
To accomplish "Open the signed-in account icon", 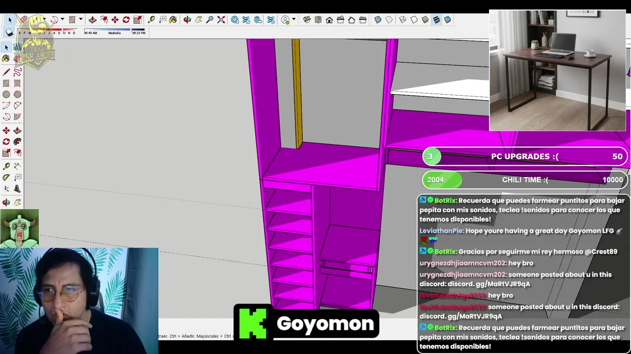I will coord(285,20).
